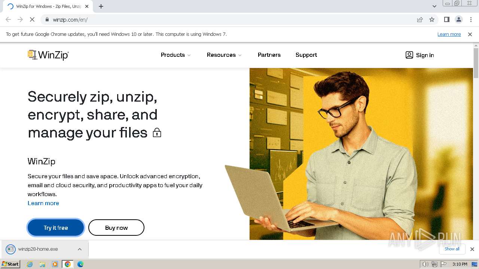Click the Try it free button
The height and width of the screenshot is (269, 479).
point(56,228)
